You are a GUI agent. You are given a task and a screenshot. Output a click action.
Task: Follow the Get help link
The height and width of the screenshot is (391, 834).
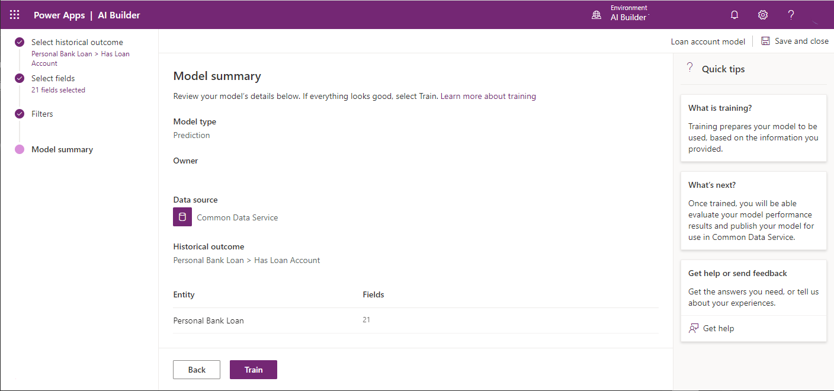pyautogui.click(x=718, y=328)
